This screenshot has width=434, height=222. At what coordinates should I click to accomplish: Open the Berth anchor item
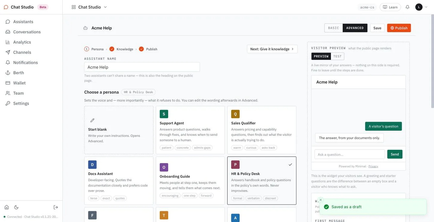pos(31,73)
